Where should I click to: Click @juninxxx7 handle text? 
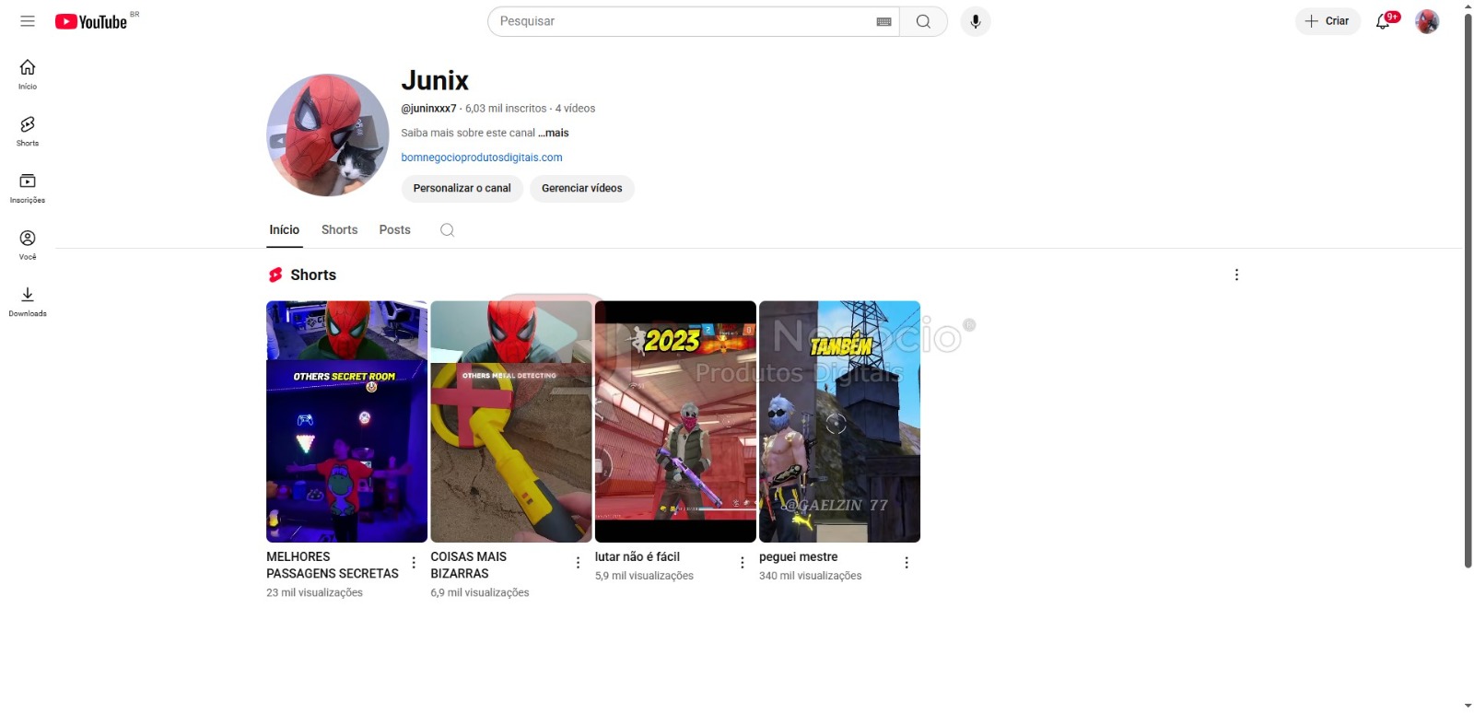pos(428,109)
